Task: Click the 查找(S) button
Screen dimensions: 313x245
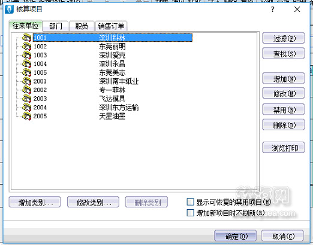Action: (284, 53)
